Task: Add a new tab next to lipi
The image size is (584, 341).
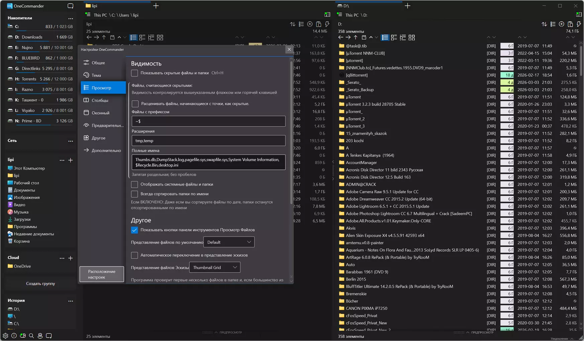Action: (156, 6)
